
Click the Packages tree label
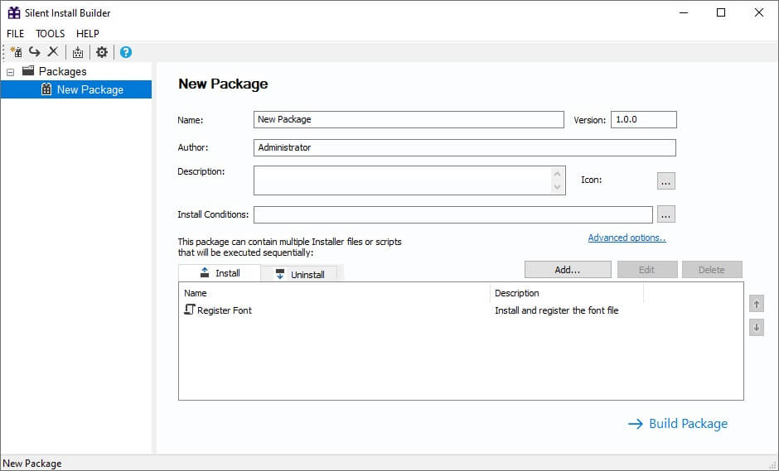coord(63,71)
